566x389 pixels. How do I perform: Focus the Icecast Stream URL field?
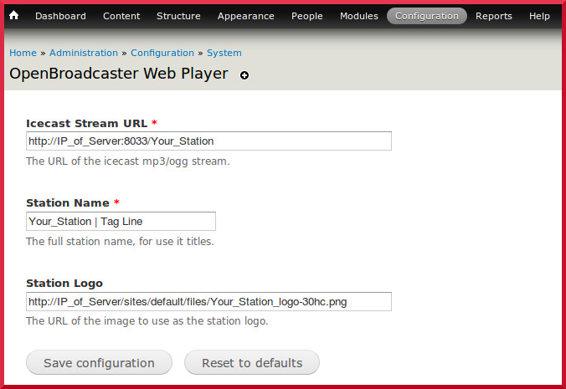coord(208,141)
